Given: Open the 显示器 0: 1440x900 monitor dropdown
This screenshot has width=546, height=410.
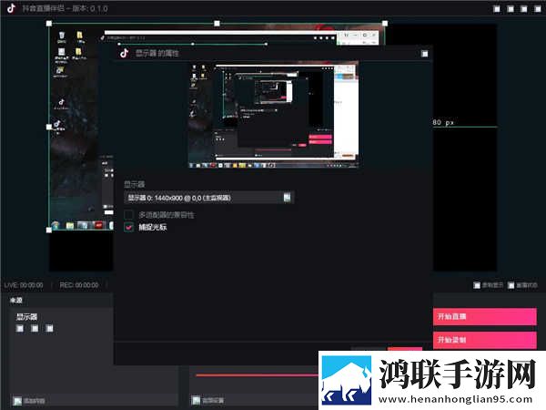Looking at the screenshot, I should click(209, 198).
